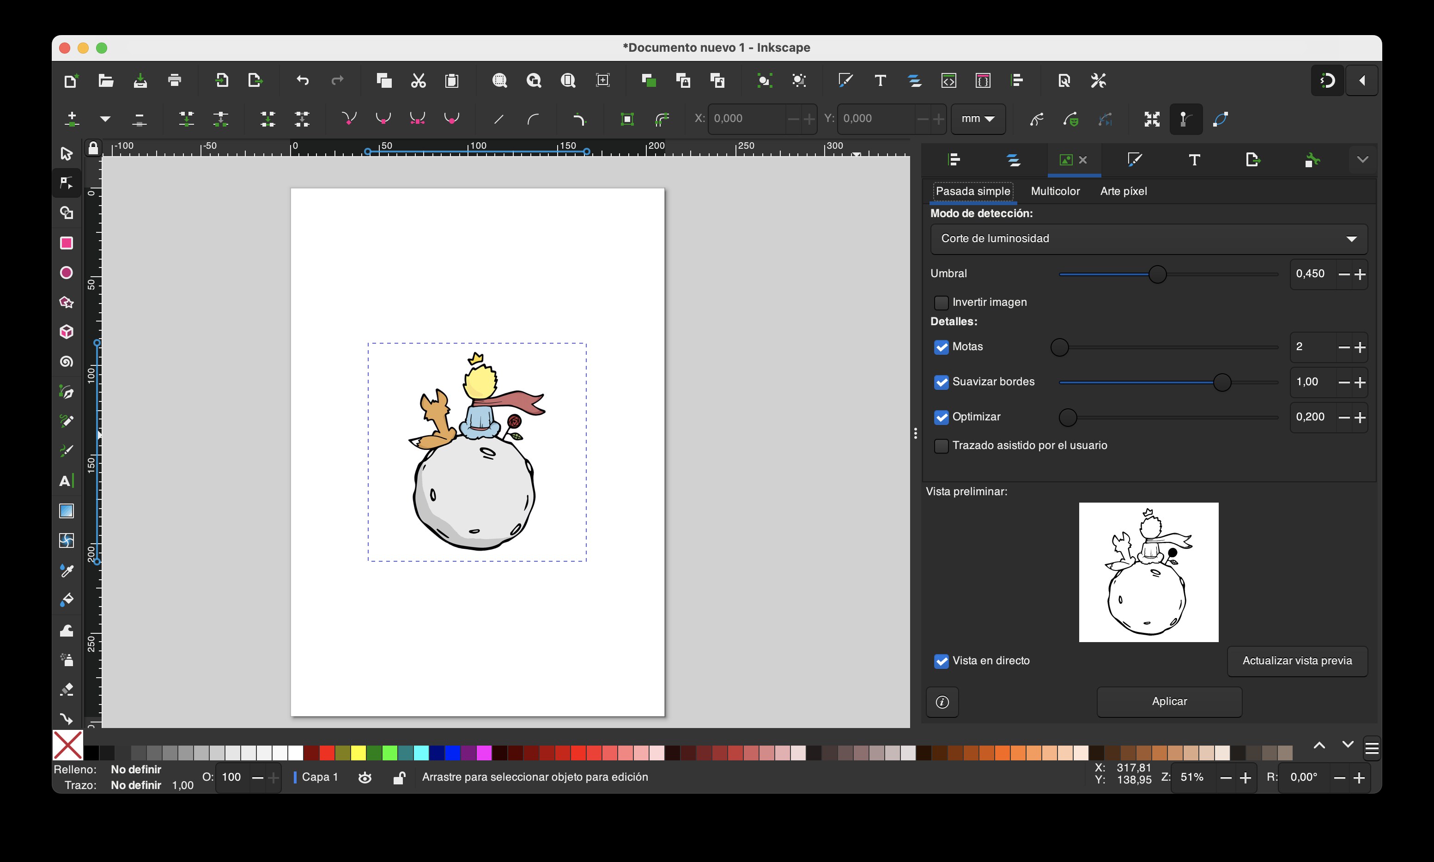Click the Aplicar button

tap(1169, 702)
